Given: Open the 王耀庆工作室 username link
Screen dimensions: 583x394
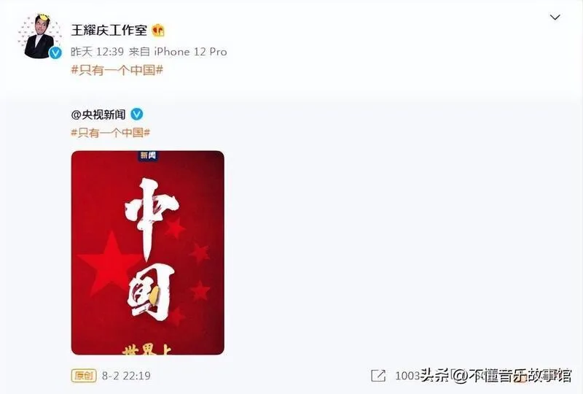Looking at the screenshot, I should point(109,30).
